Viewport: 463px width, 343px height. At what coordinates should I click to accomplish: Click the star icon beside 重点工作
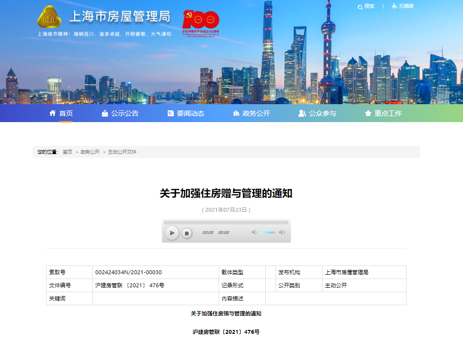pyautogui.click(x=368, y=113)
